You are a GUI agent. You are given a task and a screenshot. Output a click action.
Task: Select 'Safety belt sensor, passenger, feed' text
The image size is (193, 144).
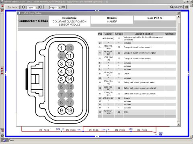tap(139, 82)
